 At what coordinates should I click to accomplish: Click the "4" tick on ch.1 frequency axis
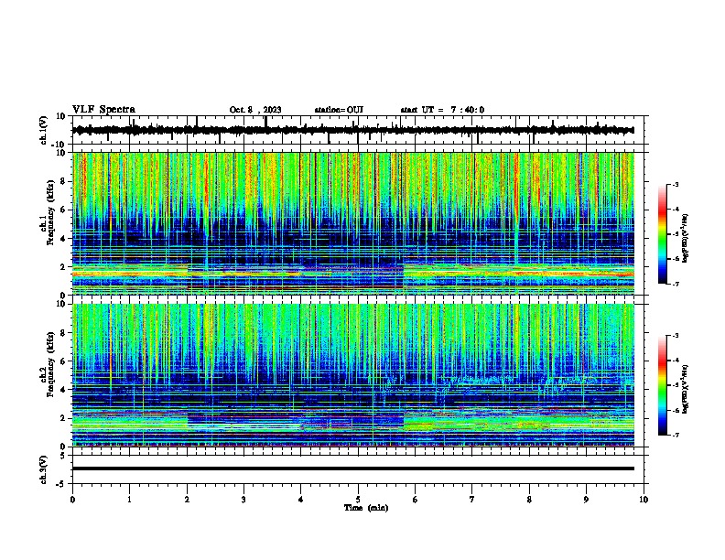[x=63, y=239]
